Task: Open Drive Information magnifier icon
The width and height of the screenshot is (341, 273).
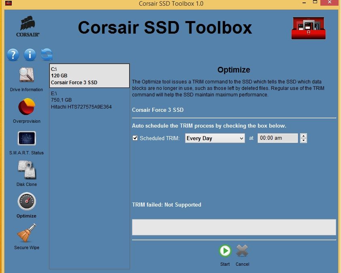Action: coord(27,75)
